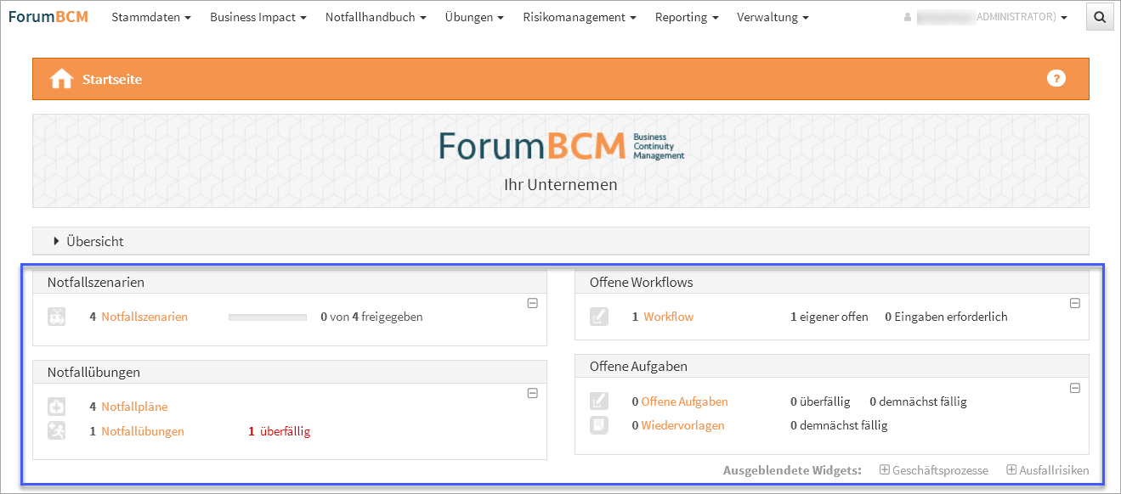Screen dimensions: 1121x494
Task: Click the Wiedervorlagen row icon
Action: pos(599,425)
